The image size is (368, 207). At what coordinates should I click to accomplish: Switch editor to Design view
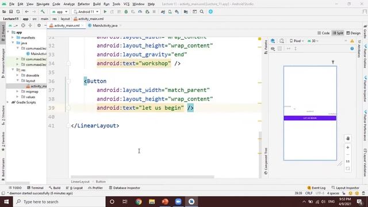[354, 33]
